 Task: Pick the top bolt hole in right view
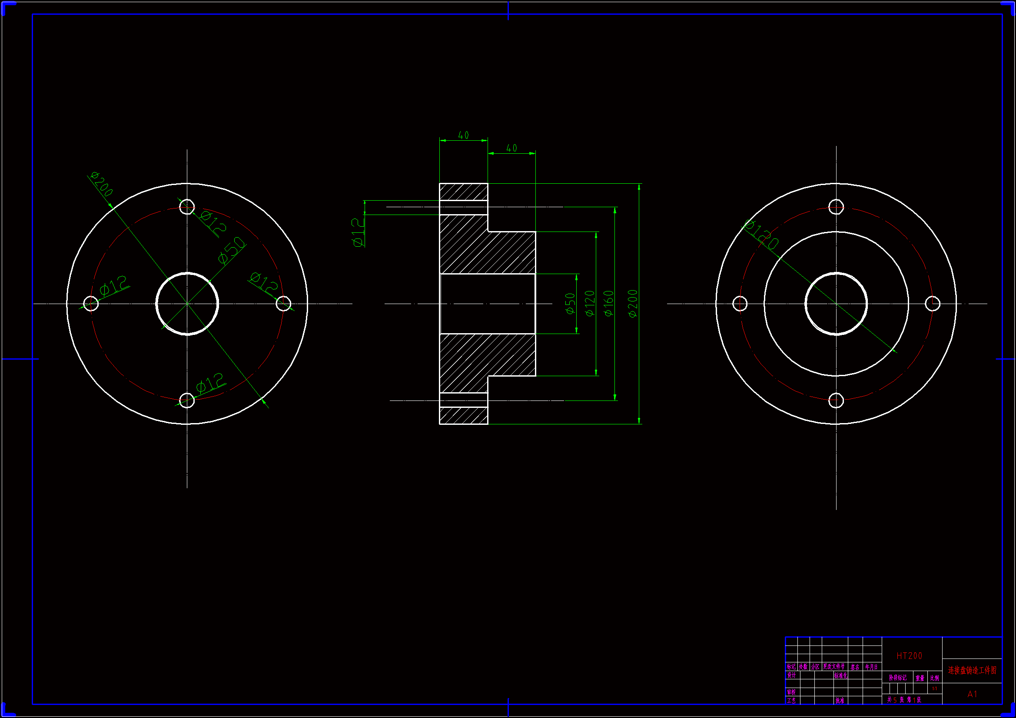point(836,207)
